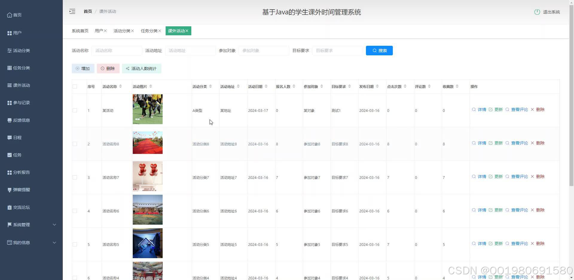Toggle the select-all checkbox in table header
Viewport: 574px width, 280px height.
pyautogui.click(x=75, y=86)
